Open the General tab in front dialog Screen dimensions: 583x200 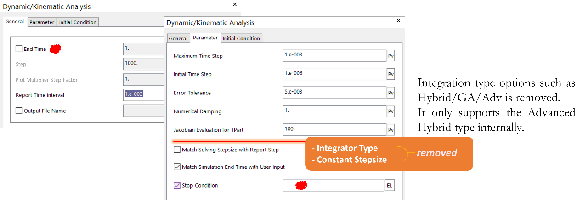[178, 39]
